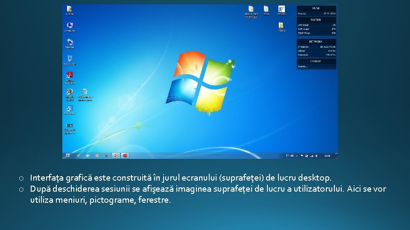Click the GOOGLE widget header
The width and height of the screenshot is (410, 230).
(316, 61)
